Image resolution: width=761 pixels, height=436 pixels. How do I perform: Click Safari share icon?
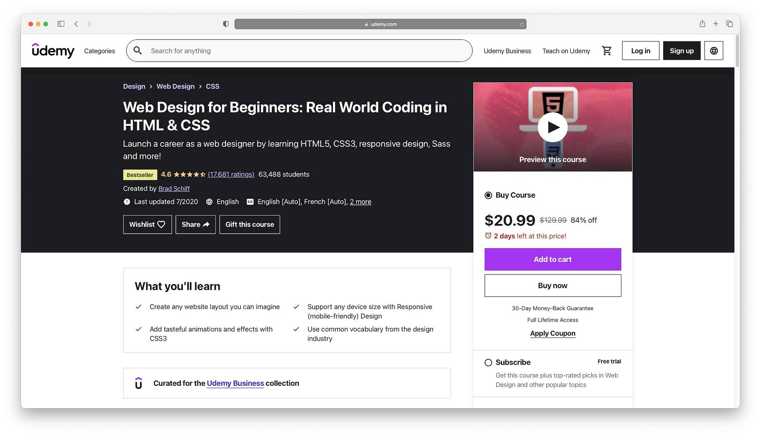pos(702,24)
